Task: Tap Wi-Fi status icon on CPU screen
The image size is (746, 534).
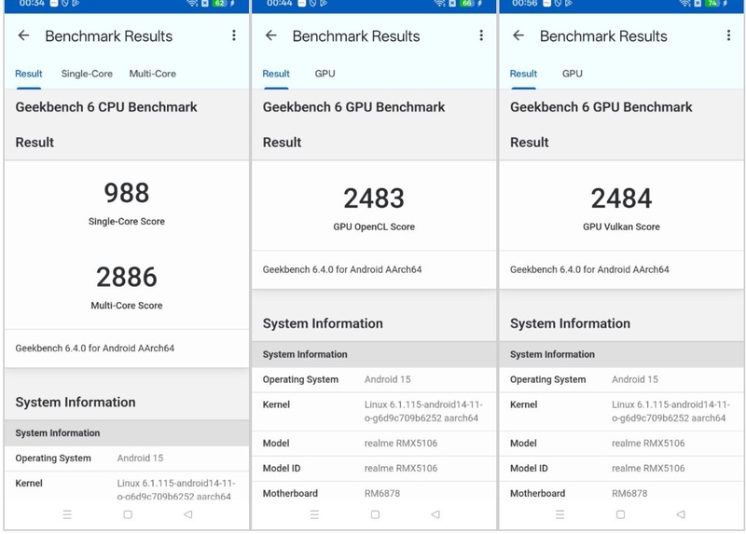Action: [x=192, y=4]
